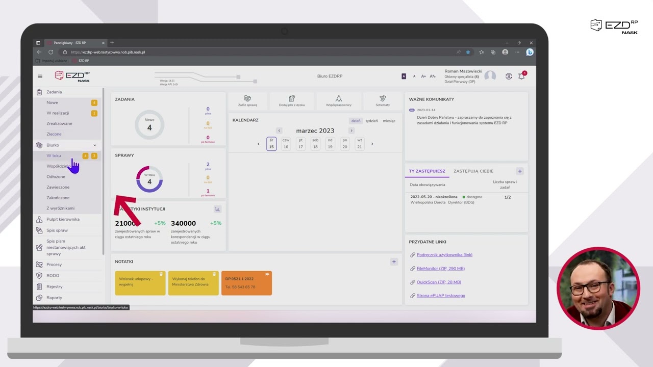Viewport: 653px width, 367px height.
Task: Open the 2022-05-20 Wielkopolska Dorota substitution row
Action: 466,199
